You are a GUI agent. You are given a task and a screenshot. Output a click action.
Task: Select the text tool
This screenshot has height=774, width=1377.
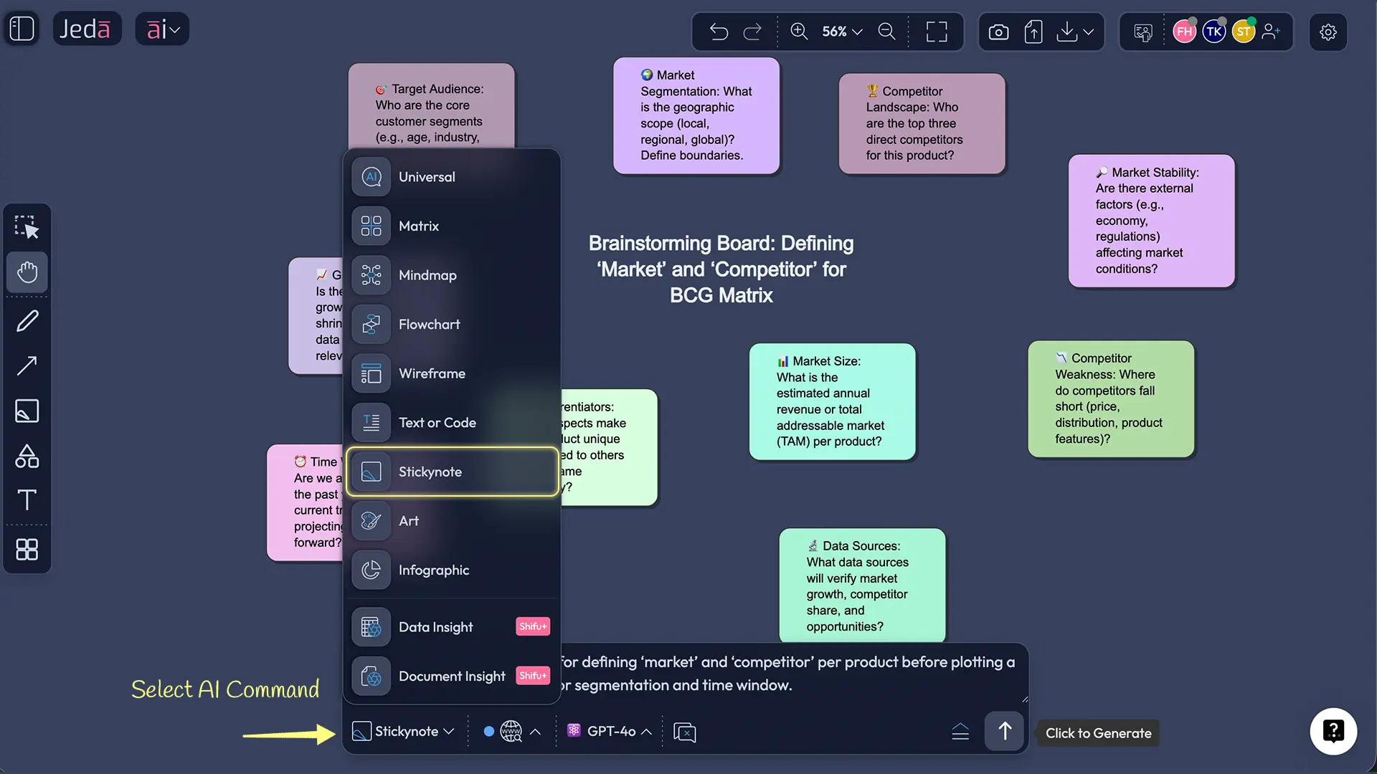27,500
